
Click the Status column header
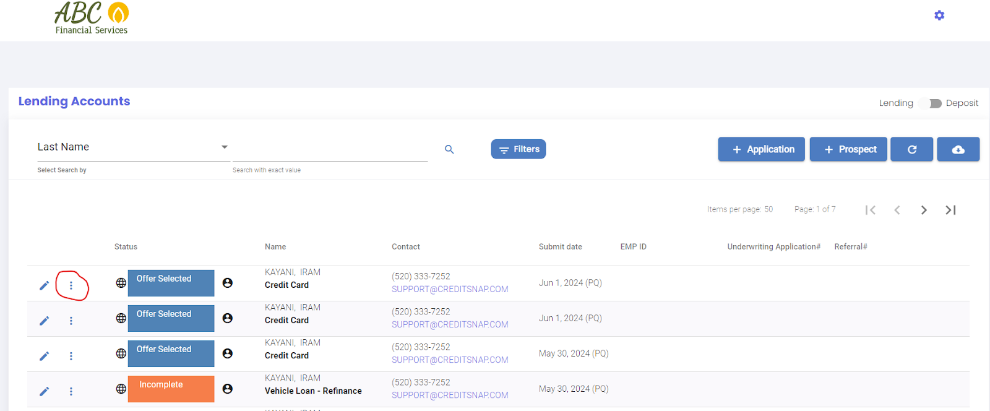click(x=126, y=246)
